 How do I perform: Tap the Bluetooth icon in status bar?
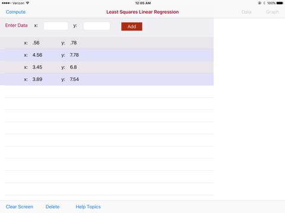[264, 3]
